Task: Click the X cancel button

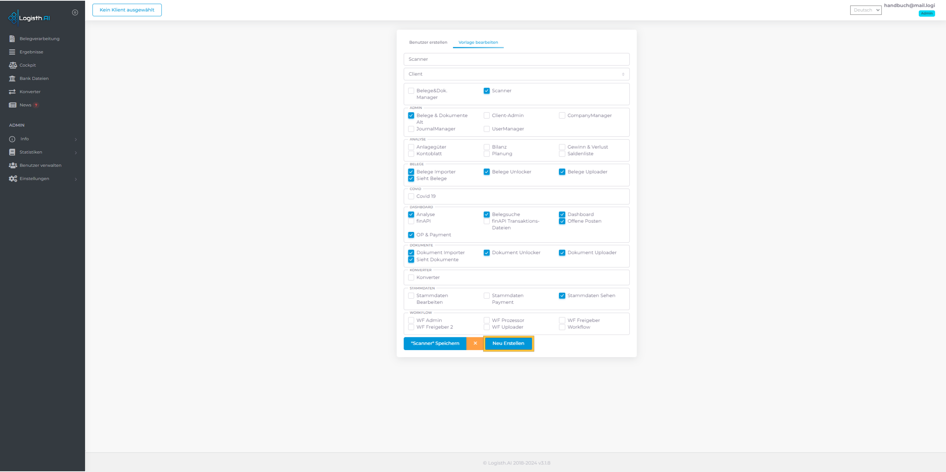Action: [475, 344]
